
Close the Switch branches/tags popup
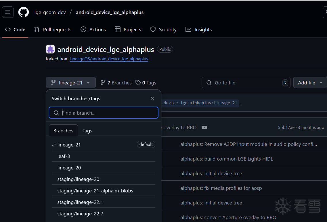point(152,98)
